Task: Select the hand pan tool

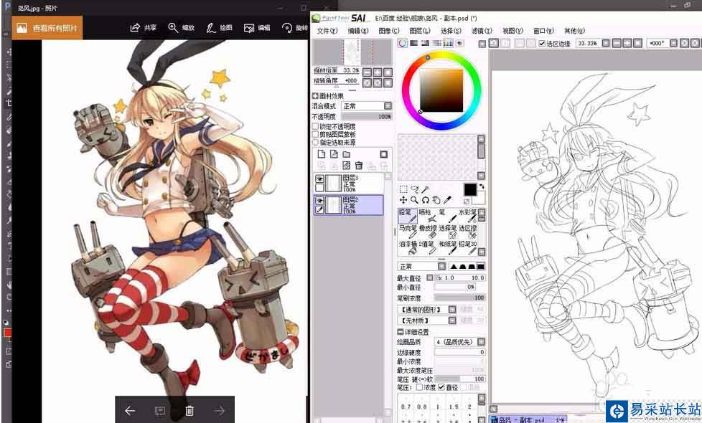Action: point(436,200)
